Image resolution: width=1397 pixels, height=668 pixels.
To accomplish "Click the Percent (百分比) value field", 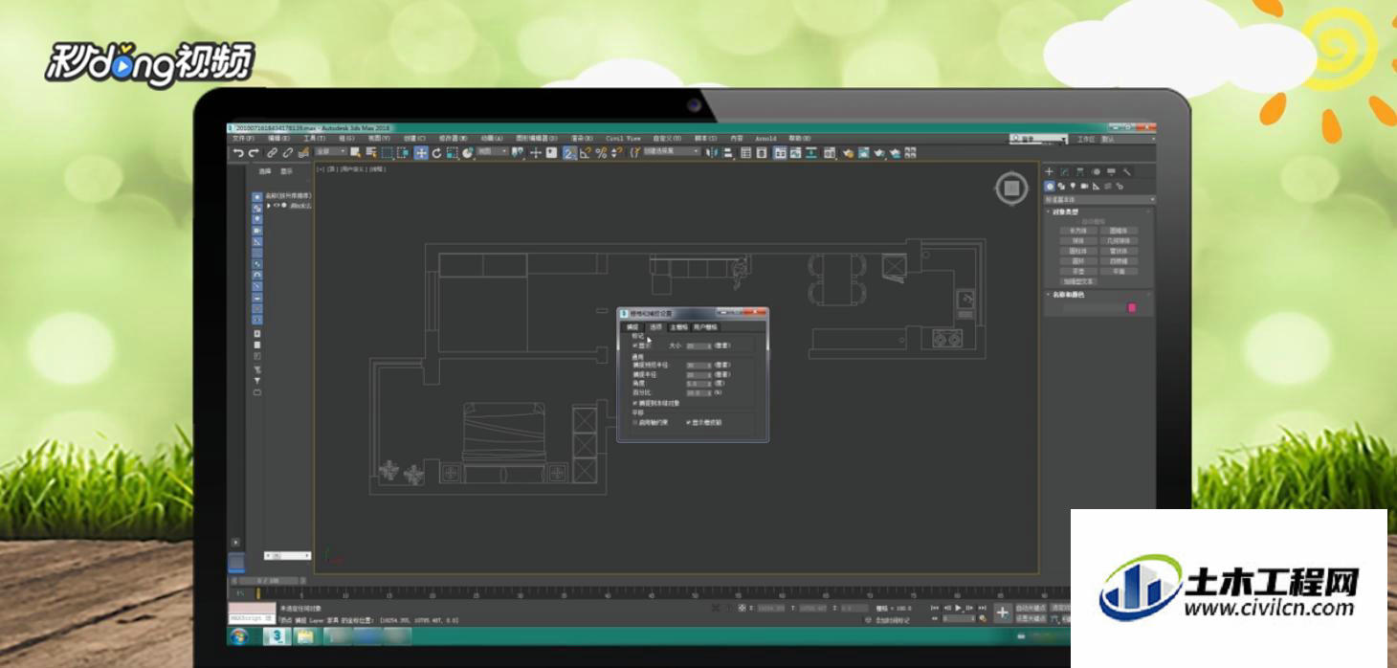I will pos(697,393).
